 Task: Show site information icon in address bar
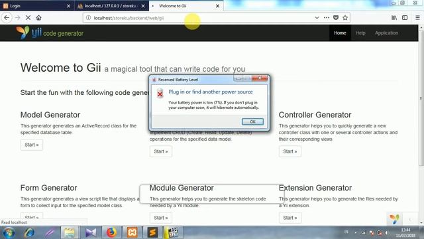[88, 18]
